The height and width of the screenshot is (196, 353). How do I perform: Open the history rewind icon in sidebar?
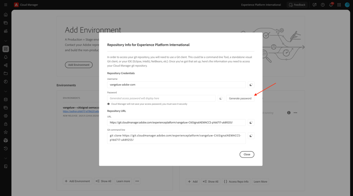tap(6, 149)
